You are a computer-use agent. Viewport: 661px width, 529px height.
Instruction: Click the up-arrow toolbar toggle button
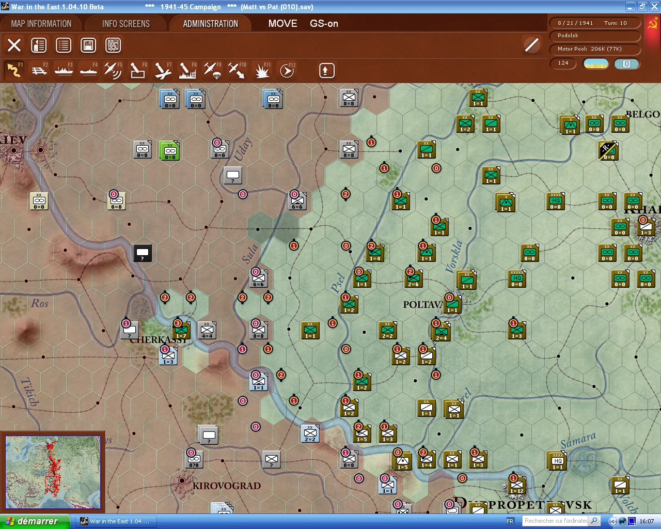pyautogui.click(x=326, y=70)
